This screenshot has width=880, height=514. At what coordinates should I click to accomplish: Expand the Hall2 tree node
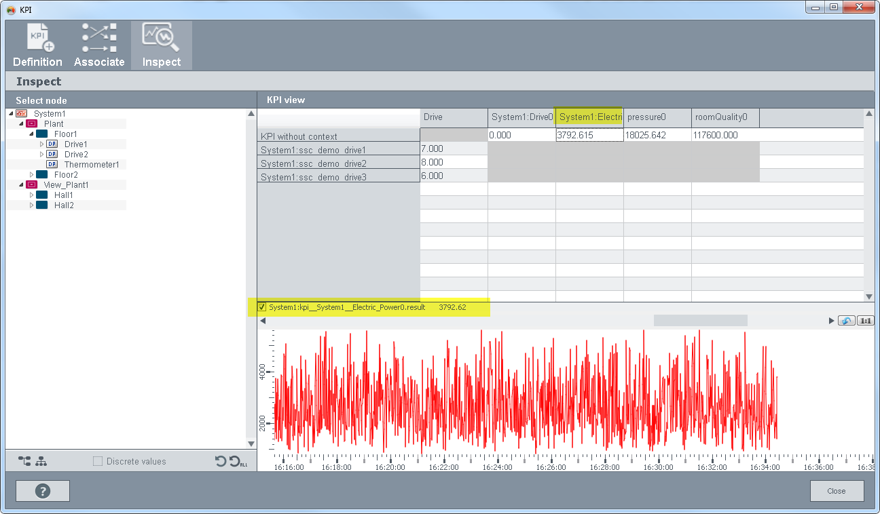point(32,205)
